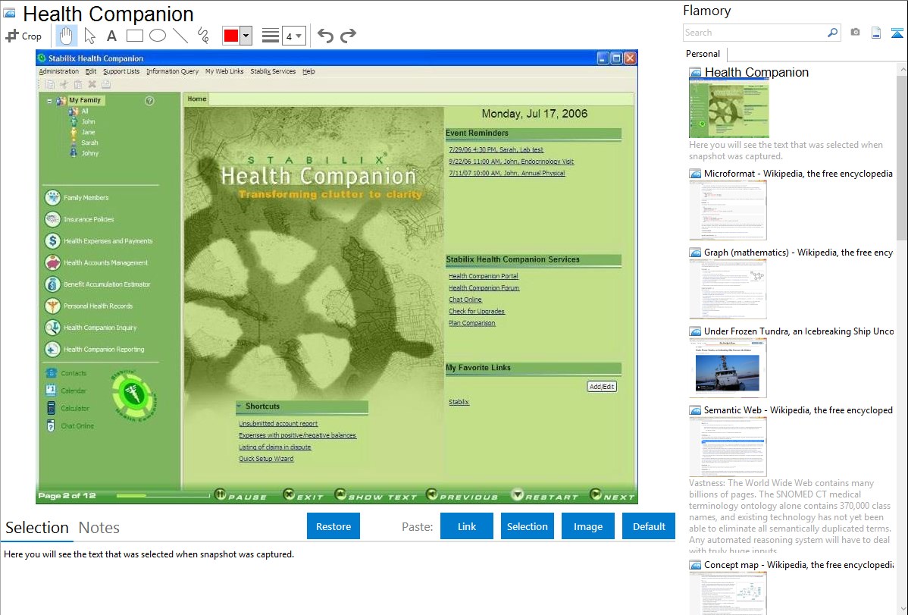Click the Paste Link button
The height and width of the screenshot is (615, 908).
point(467,526)
